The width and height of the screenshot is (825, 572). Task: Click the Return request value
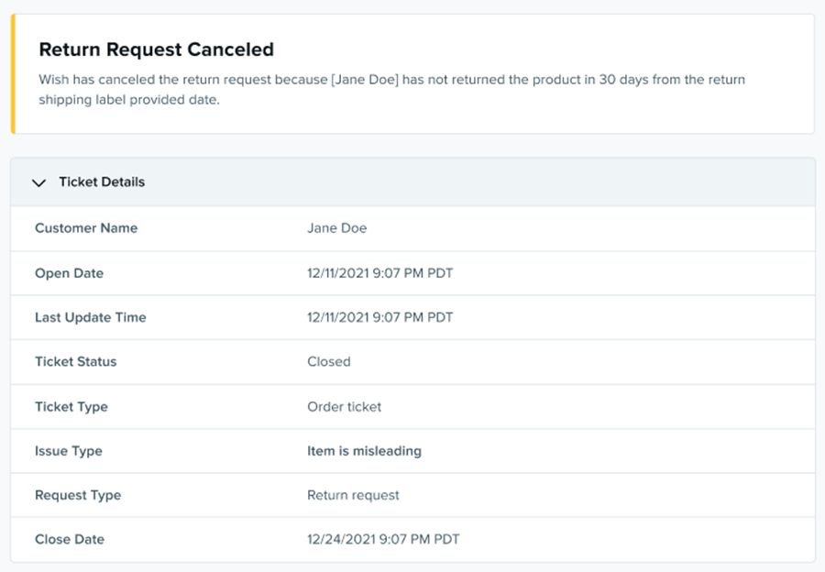(x=353, y=495)
